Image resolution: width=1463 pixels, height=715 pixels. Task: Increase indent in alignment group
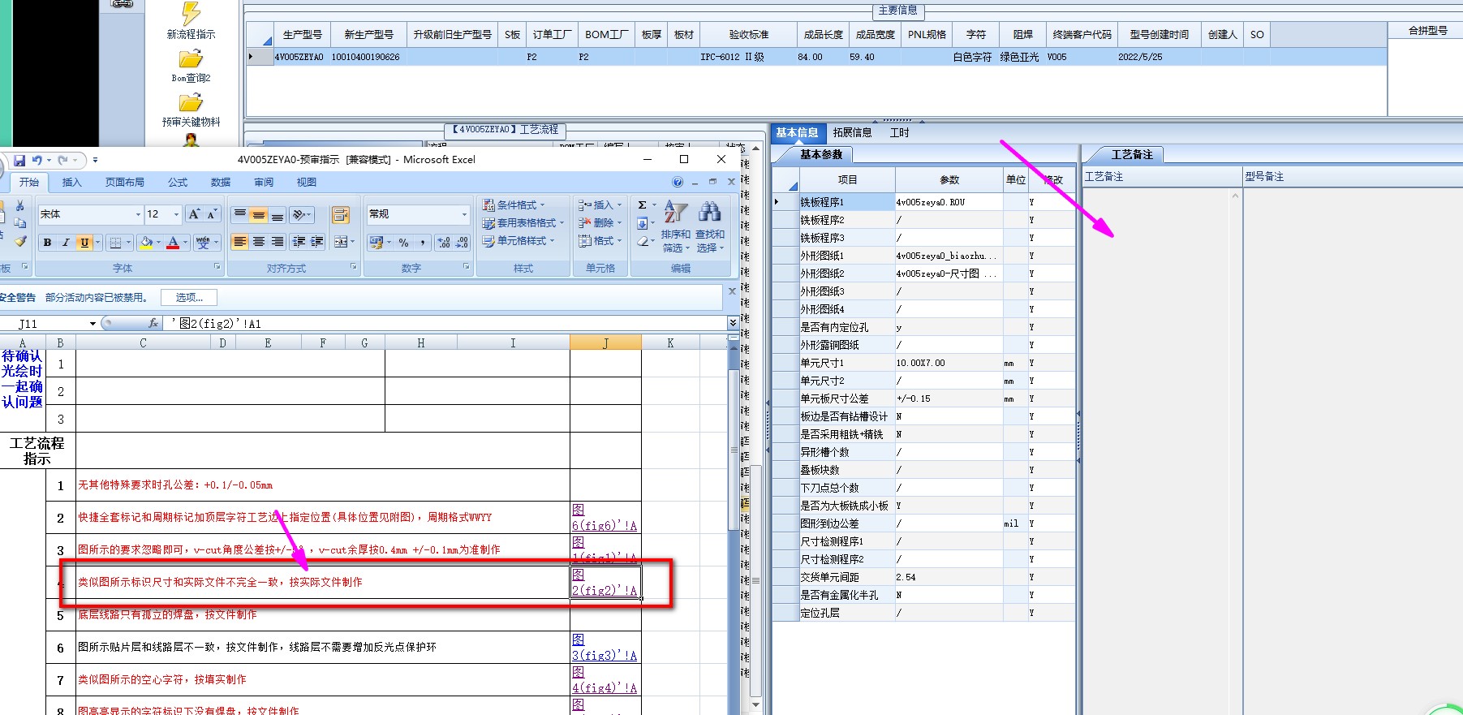(x=317, y=242)
